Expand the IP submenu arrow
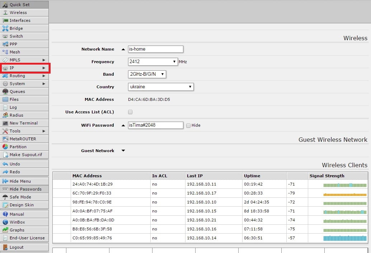 (x=44, y=68)
